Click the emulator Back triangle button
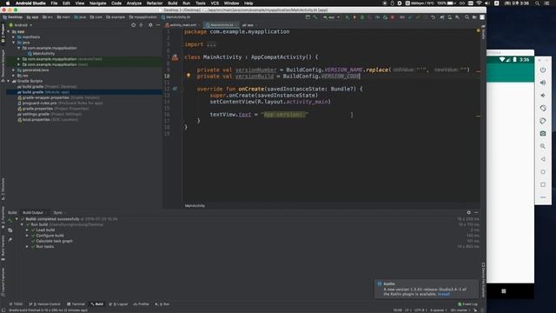The width and height of the screenshot is (556, 313). [x=543, y=159]
